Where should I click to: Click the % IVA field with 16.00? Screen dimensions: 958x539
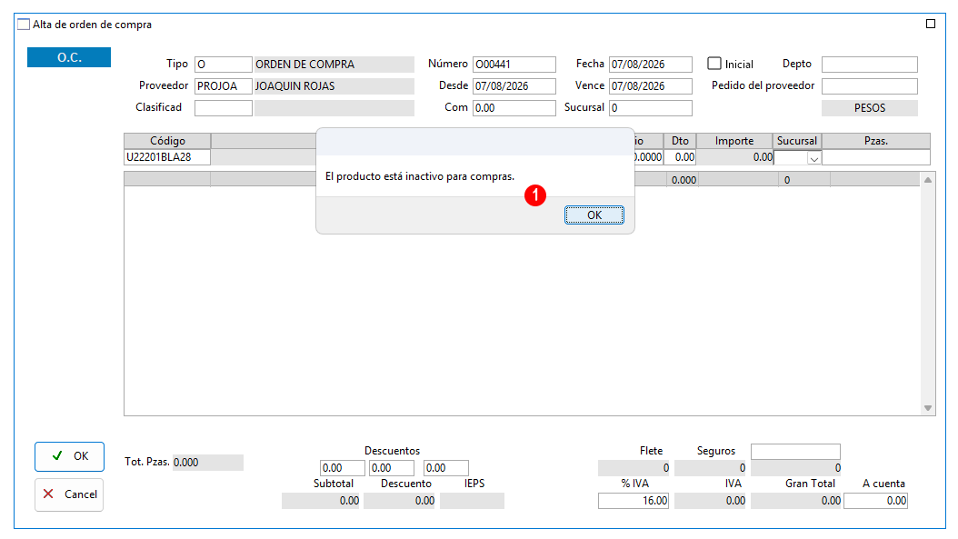click(634, 501)
